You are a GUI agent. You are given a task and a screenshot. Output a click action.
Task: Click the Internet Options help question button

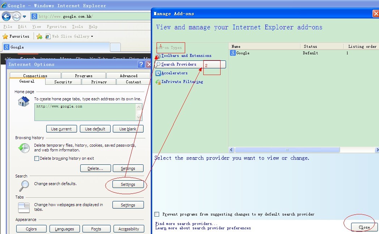click(x=141, y=64)
